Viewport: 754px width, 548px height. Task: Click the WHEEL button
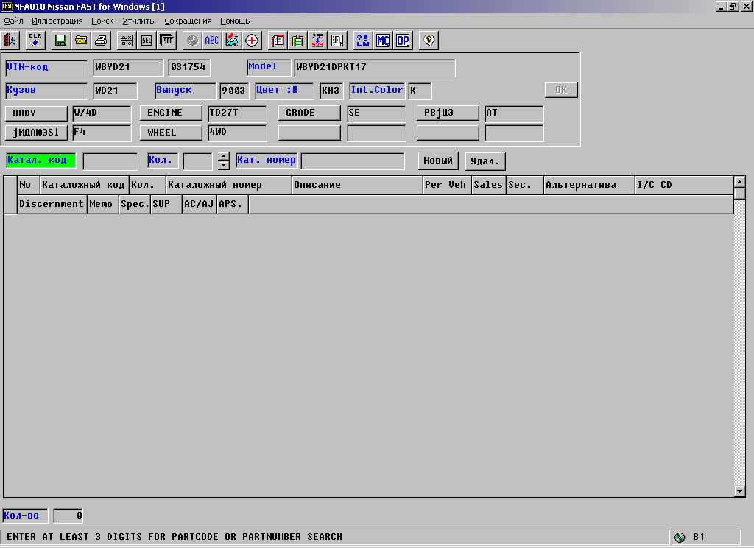pyautogui.click(x=171, y=133)
